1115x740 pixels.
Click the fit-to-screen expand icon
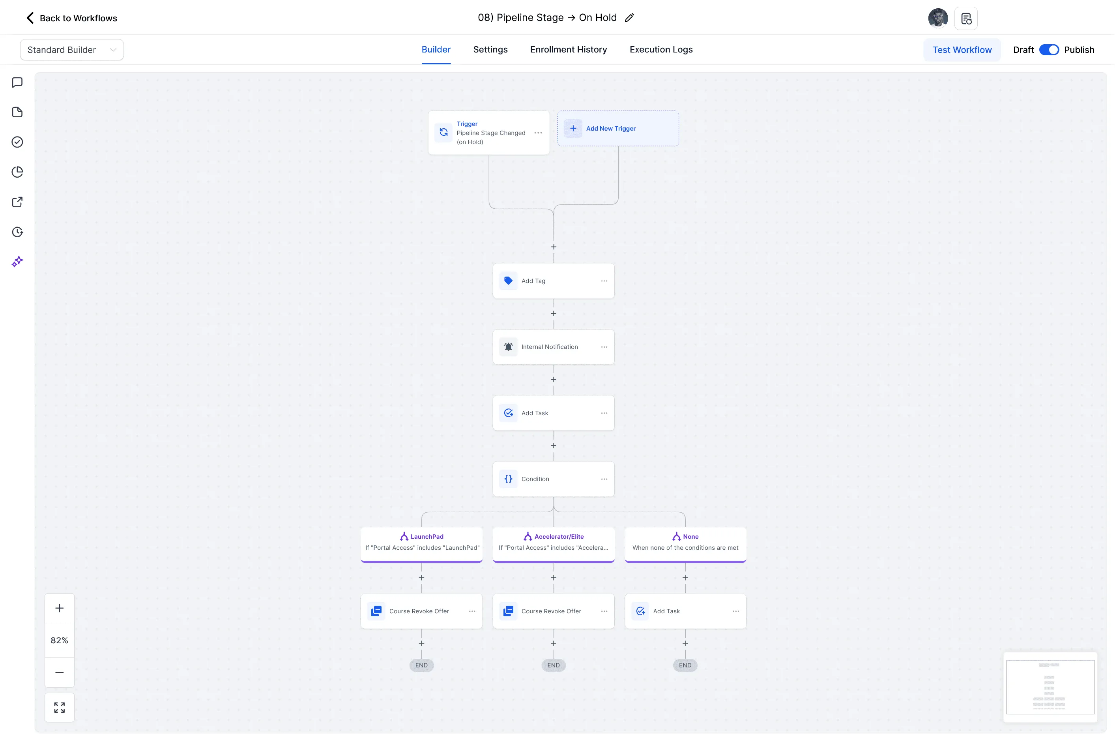[60, 707]
